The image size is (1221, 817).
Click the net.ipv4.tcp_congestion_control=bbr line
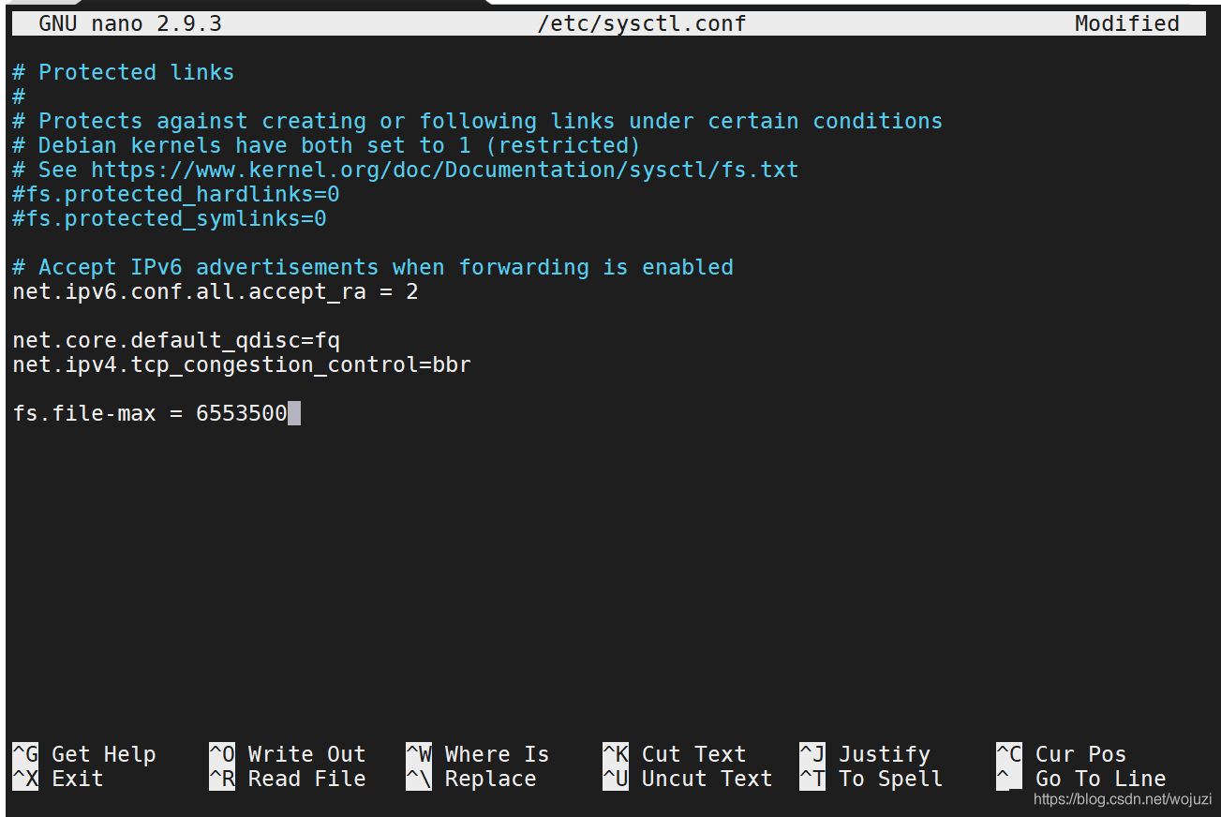click(x=242, y=364)
